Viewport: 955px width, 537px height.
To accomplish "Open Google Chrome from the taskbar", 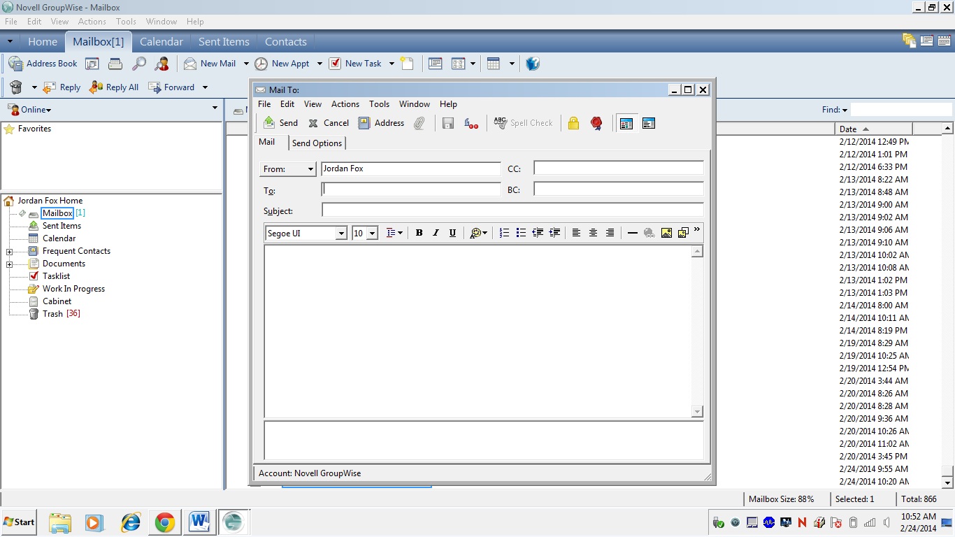I will click(x=165, y=522).
